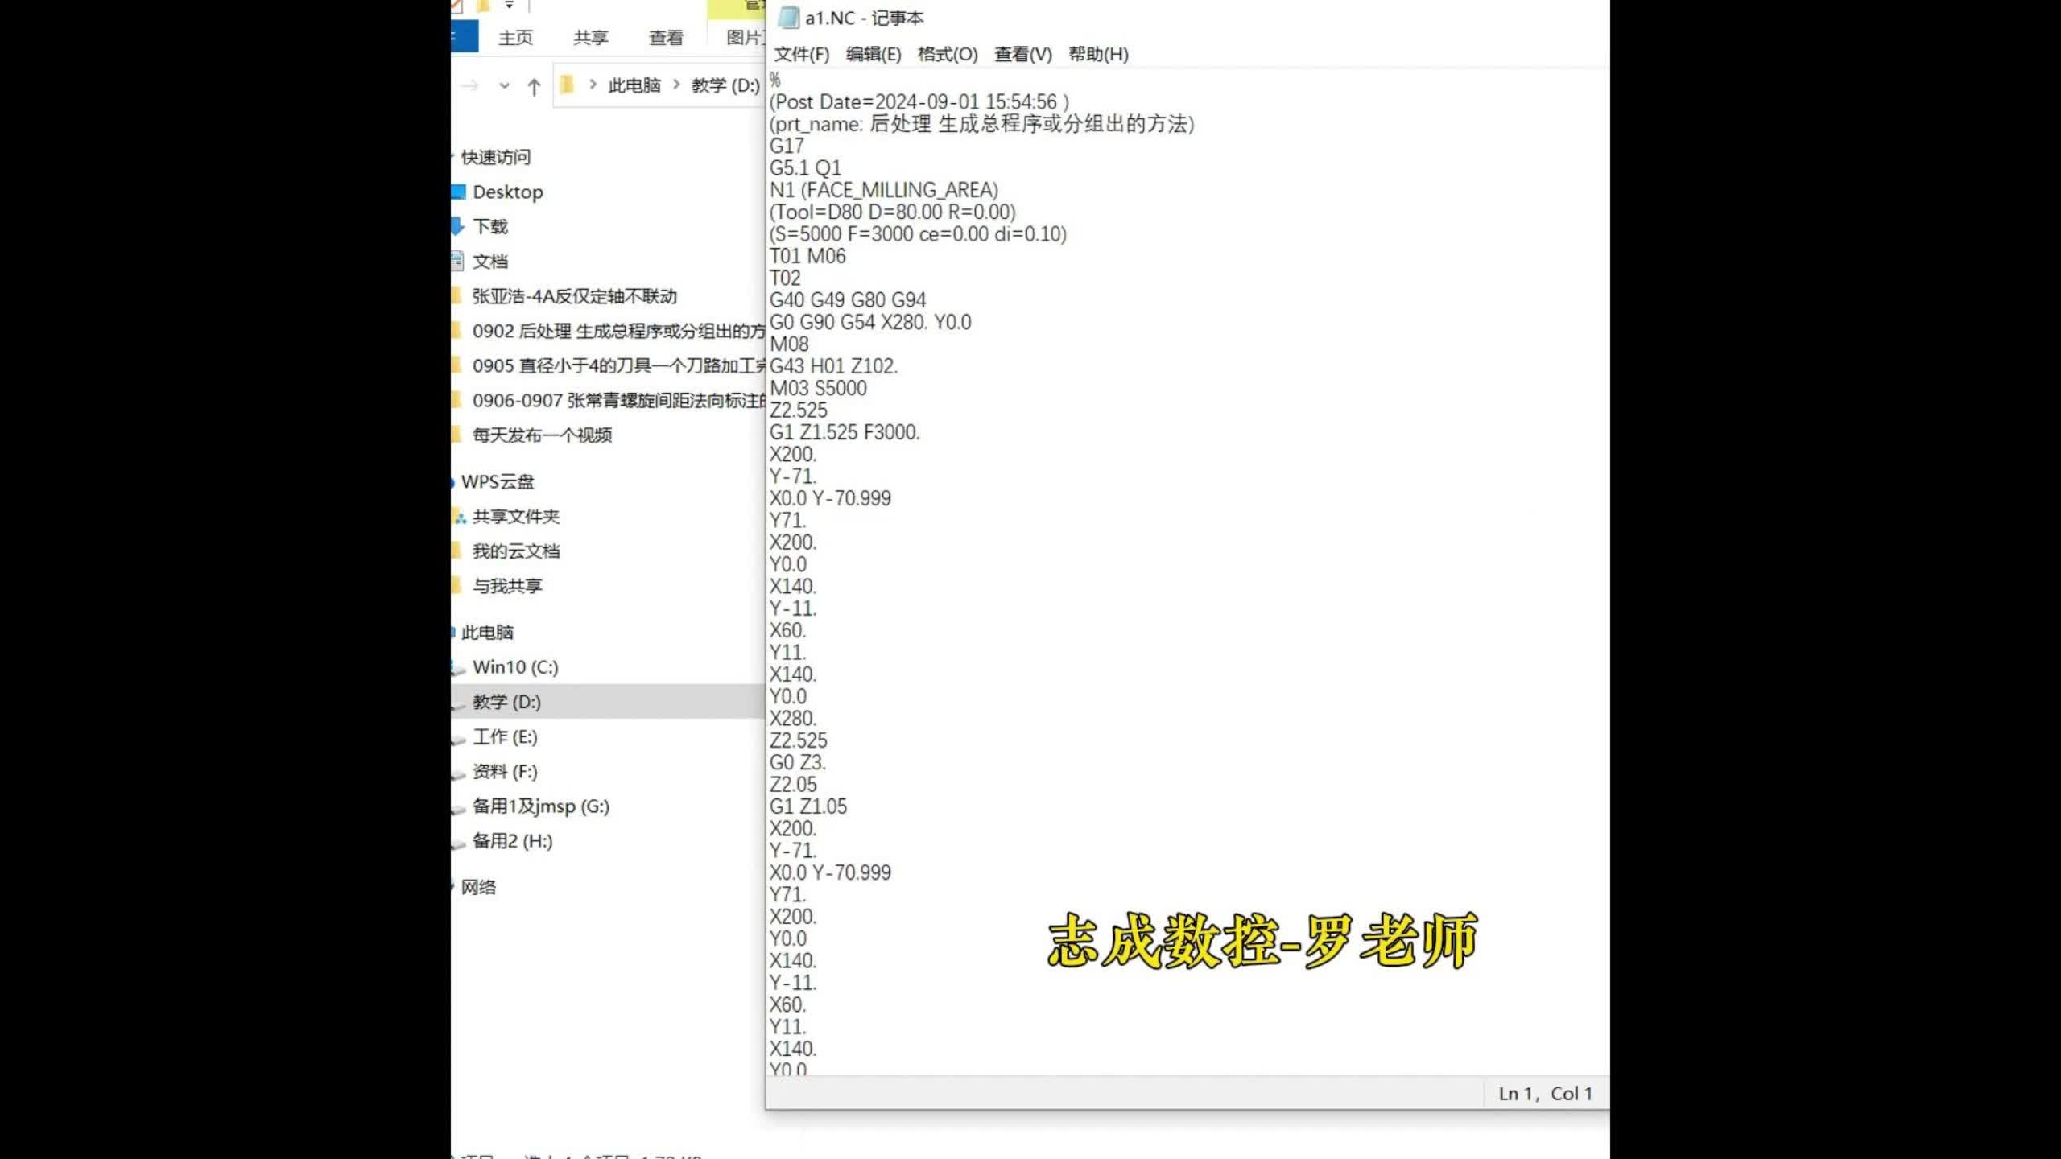The width and height of the screenshot is (2061, 1159).
Task: Click the folder icon in the address bar
Action: tap(568, 85)
